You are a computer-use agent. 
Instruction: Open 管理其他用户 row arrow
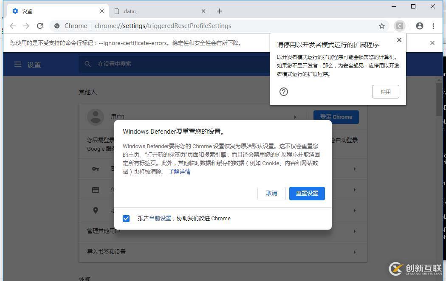tap(354, 231)
